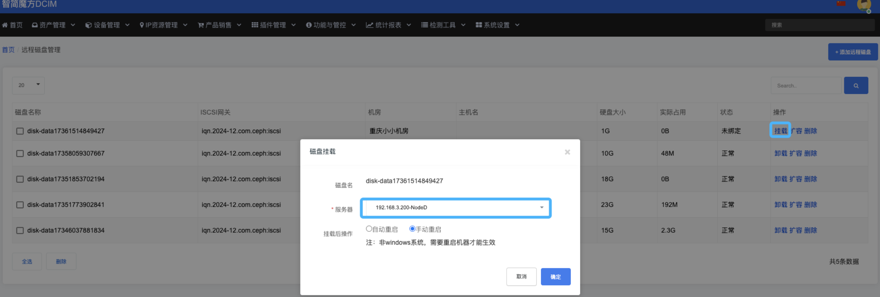
Task: Click the 插件管理 grid icon
Action: (255, 25)
